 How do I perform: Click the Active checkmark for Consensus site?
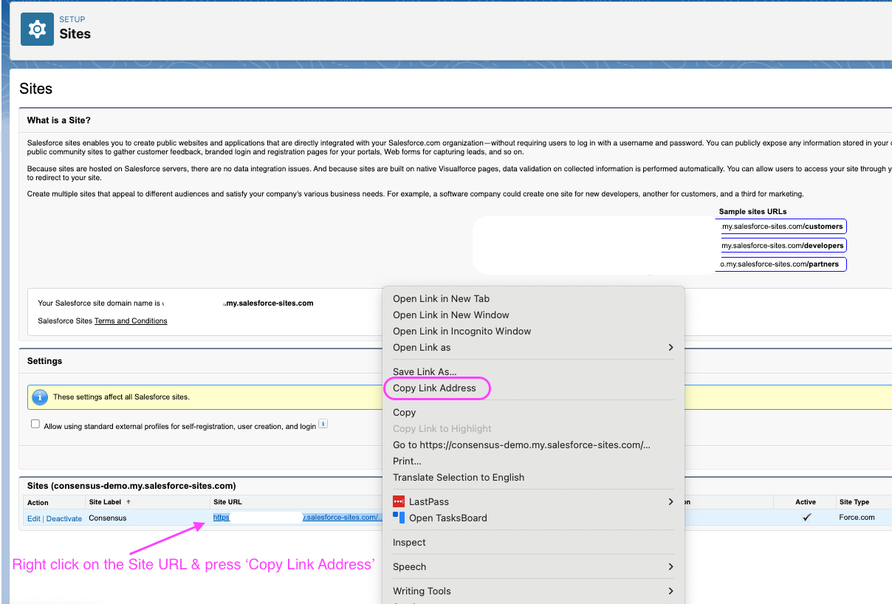(x=806, y=518)
